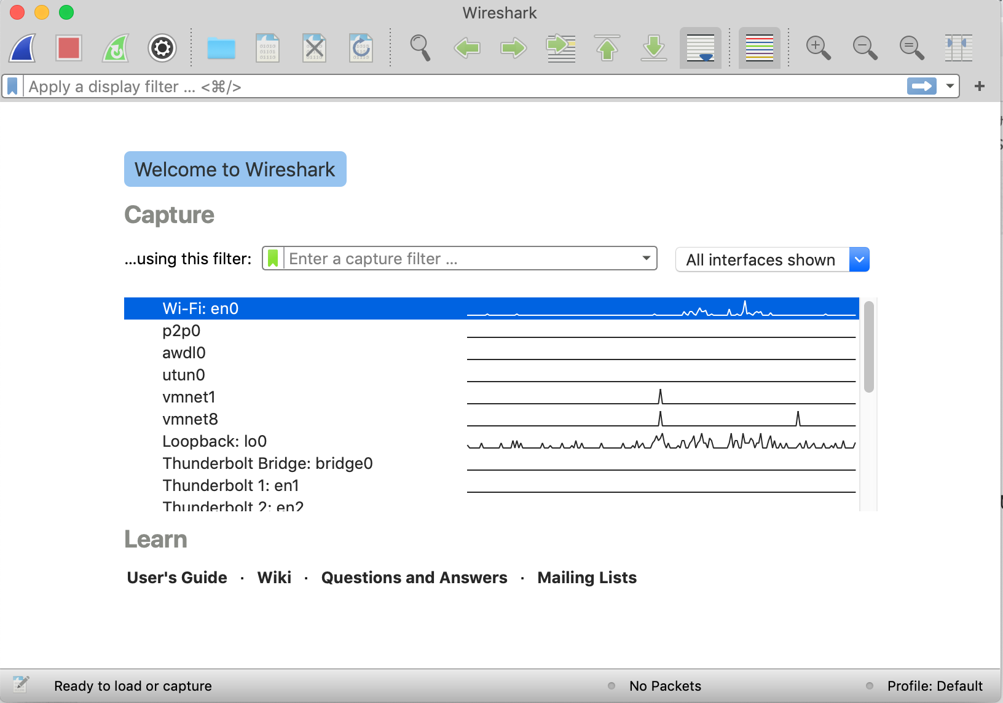The height and width of the screenshot is (703, 1003).
Task: Zoom out the packet list text
Action: (x=865, y=48)
